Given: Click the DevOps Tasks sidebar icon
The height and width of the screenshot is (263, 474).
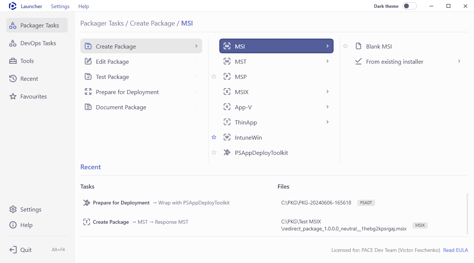Looking at the screenshot, I should (x=13, y=43).
